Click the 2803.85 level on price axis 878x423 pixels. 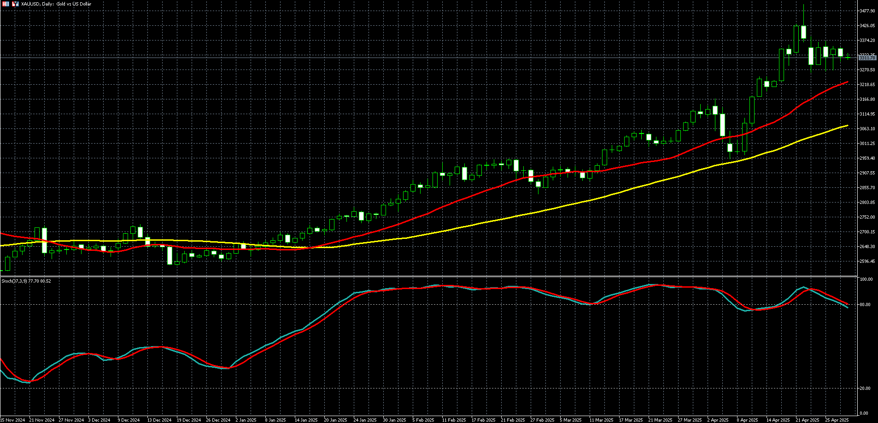[x=867, y=203]
